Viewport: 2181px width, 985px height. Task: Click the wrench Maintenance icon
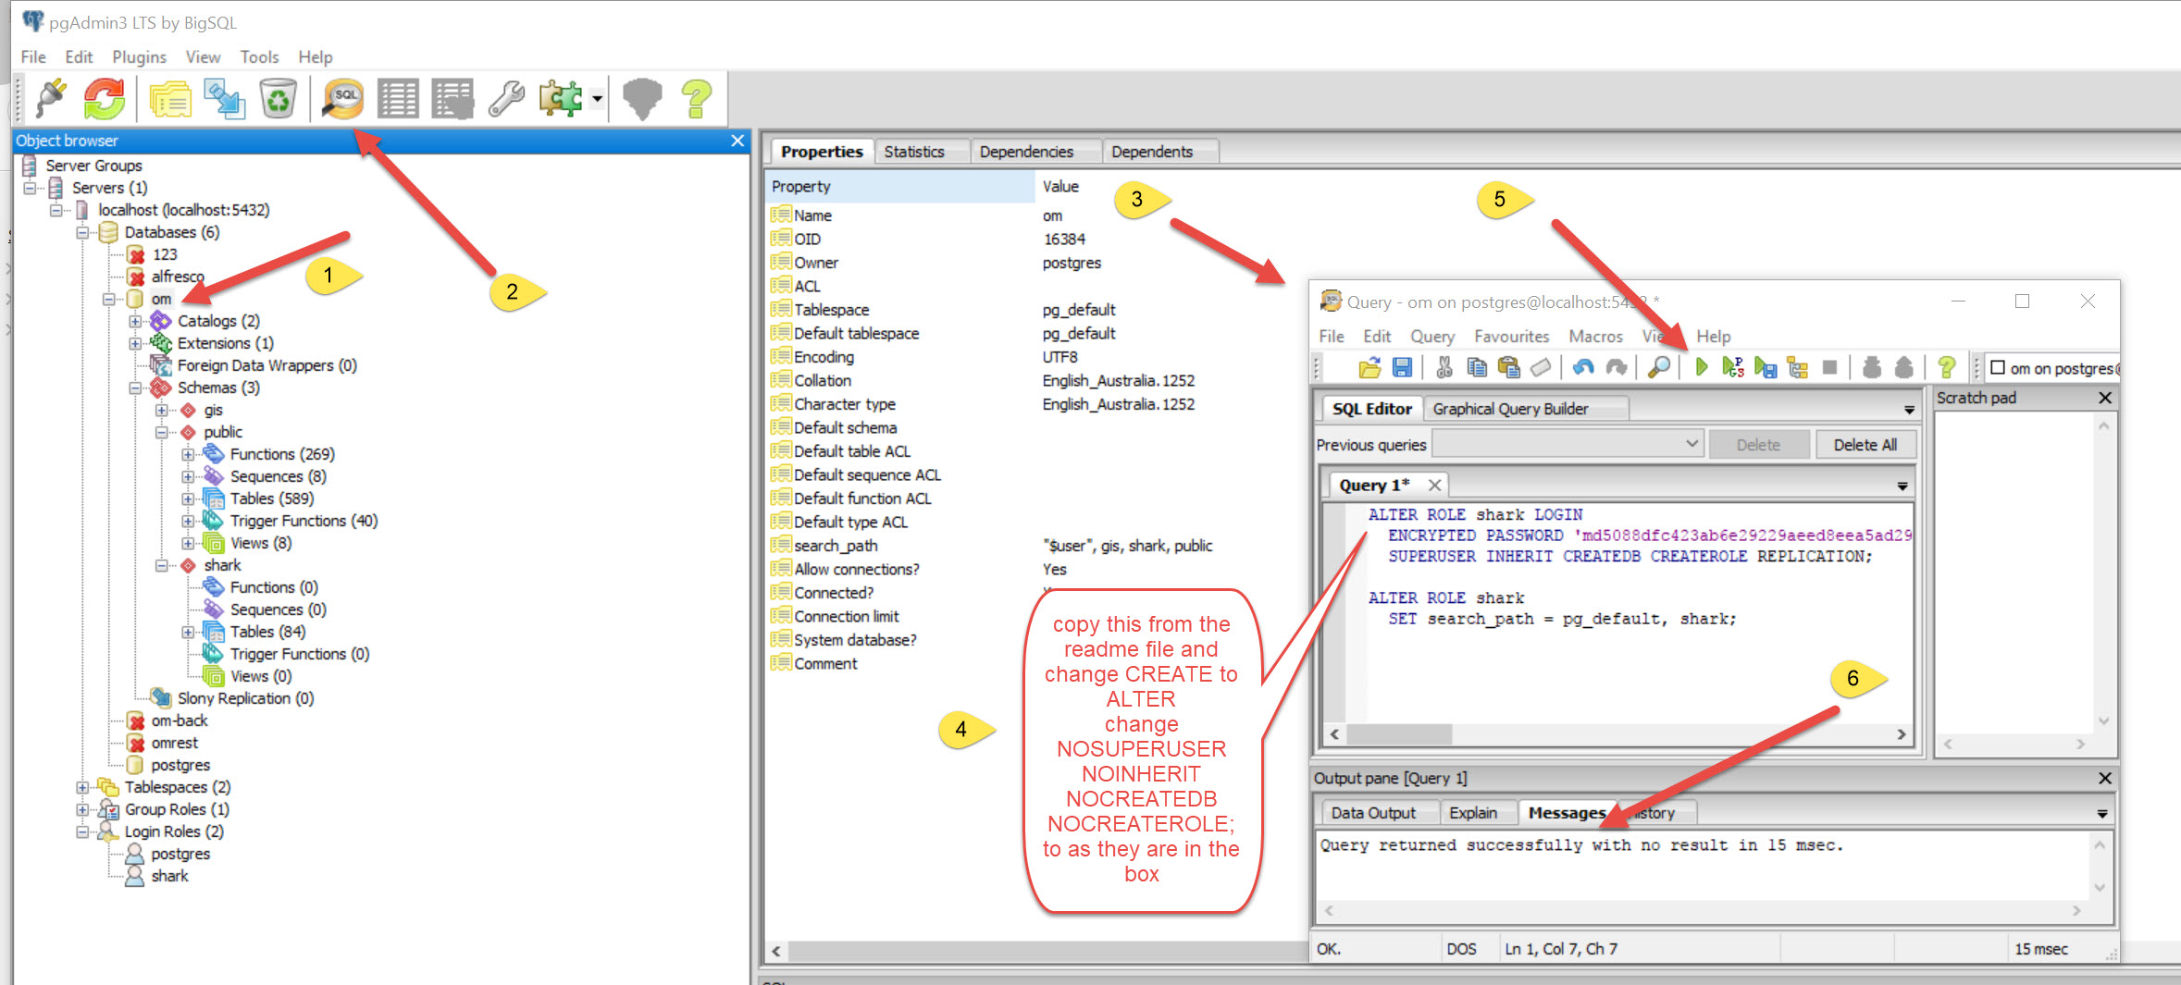click(506, 98)
